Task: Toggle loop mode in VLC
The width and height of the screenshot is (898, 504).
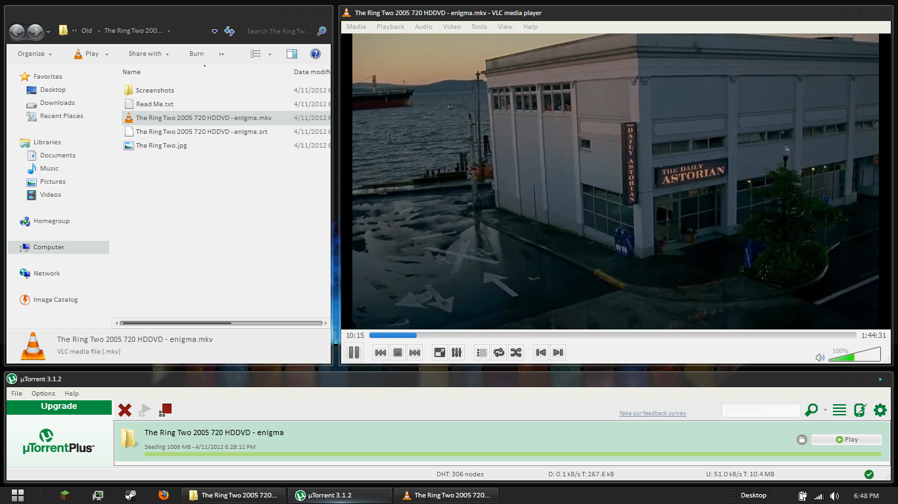Action: [x=499, y=352]
